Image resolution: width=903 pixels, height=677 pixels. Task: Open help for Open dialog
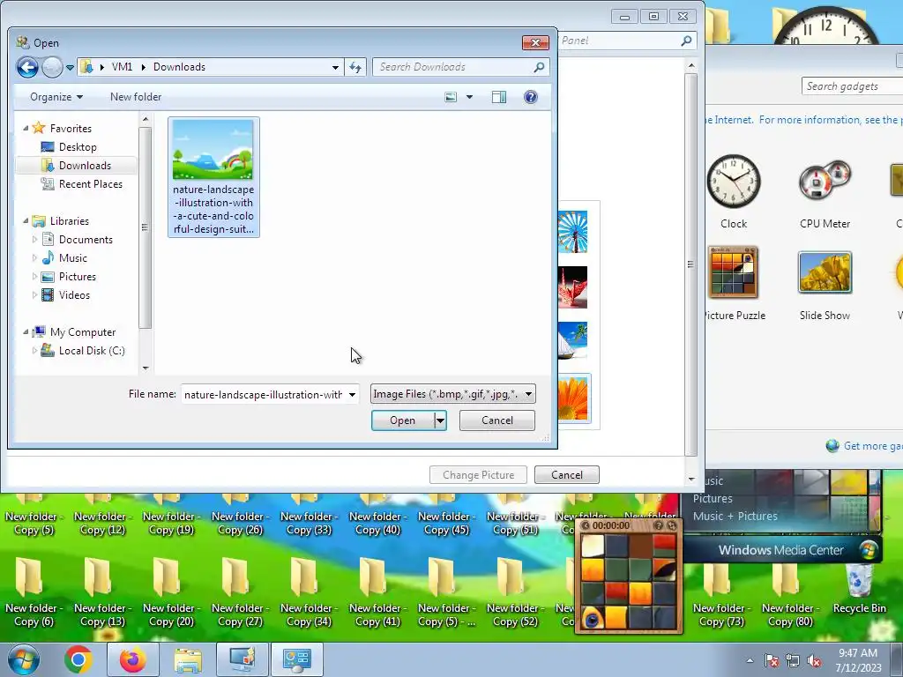(530, 97)
